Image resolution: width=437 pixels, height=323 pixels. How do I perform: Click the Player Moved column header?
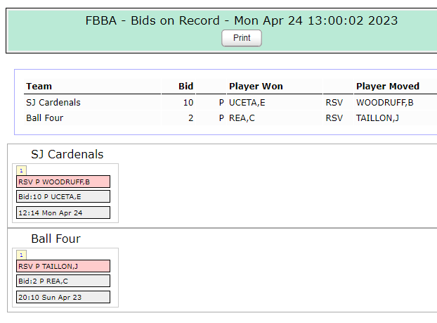coord(388,87)
